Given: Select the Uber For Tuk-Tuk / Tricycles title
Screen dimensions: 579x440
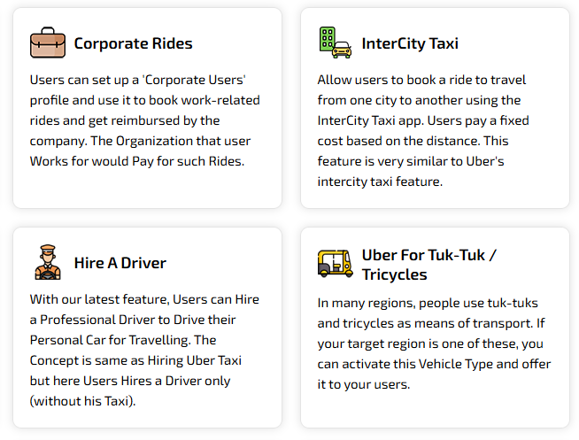Looking at the screenshot, I should [428, 264].
